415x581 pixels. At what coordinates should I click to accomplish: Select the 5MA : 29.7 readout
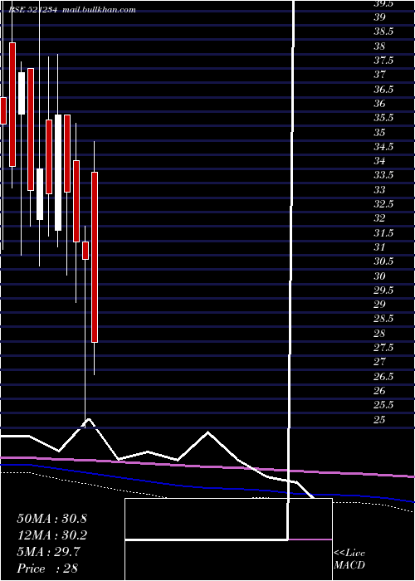pyautogui.click(x=48, y=552)
